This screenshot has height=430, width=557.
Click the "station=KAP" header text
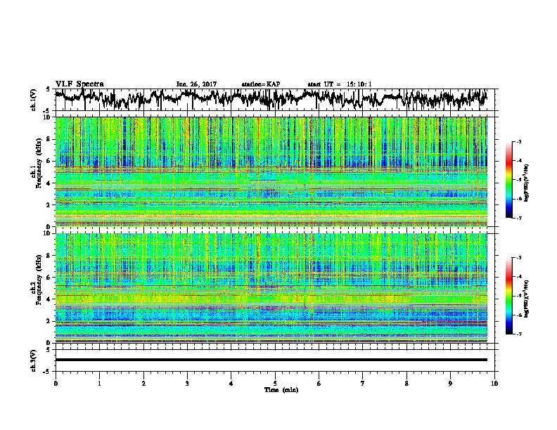[x=261, y=84]
